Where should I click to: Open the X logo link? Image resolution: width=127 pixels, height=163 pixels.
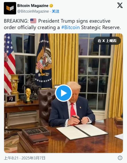coord(120,5)
